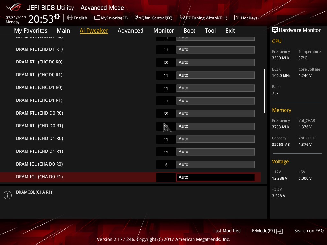Click the MyFavorite list icon
Image resolution: width=327 pixels, height=245 pixels.
tap(97, 18)
